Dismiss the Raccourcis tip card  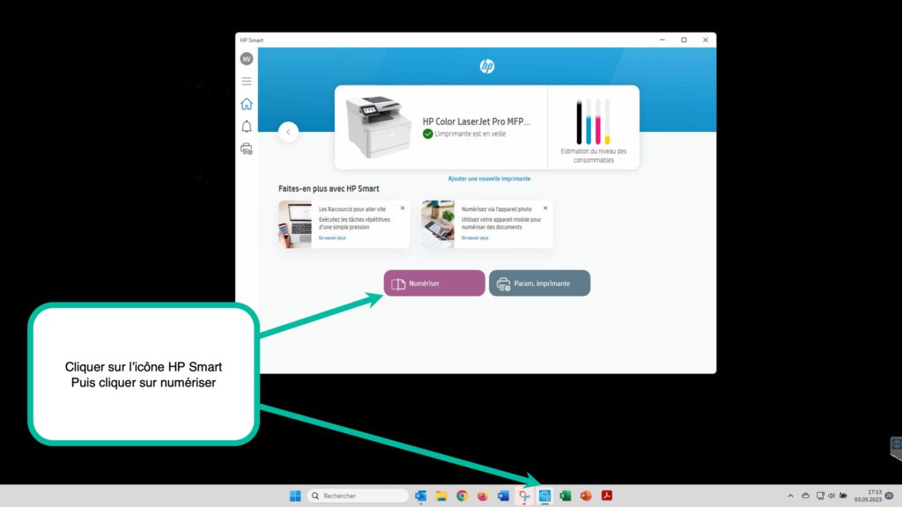coord(403,208)
